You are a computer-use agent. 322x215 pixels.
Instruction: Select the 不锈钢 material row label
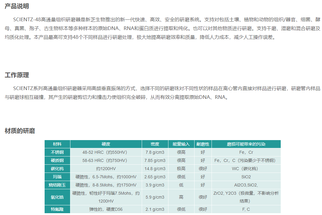point(57,152)
